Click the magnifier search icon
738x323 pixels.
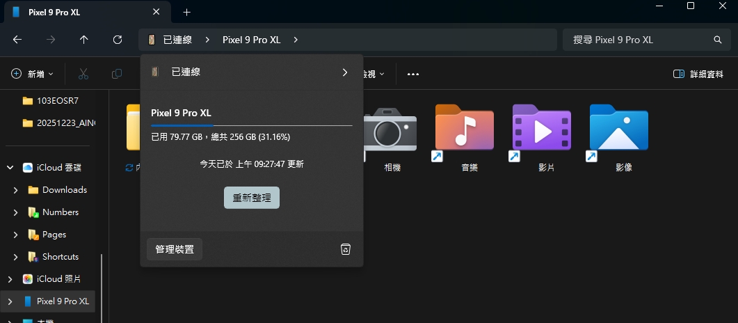[718, 40]
